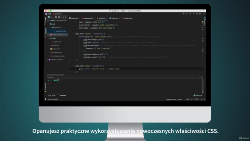The width and height of the screenshot is (250, 141).
Task: Click the yellow inspection indicator in editor gutter
Action: tap(202, 22)
